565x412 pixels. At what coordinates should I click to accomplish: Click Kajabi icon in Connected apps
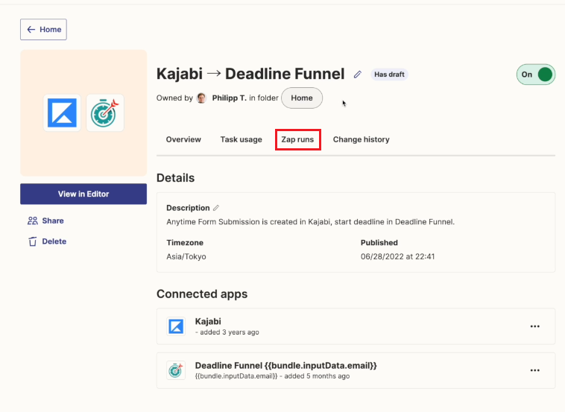(x=176, y=326)
